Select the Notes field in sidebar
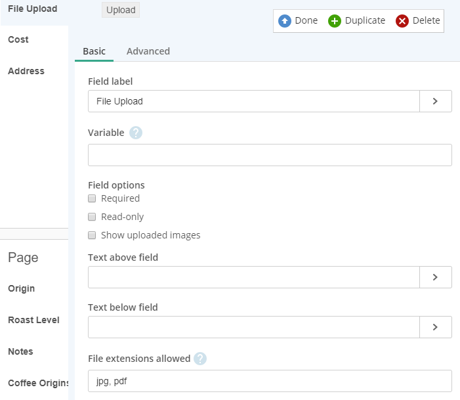 tap(20, 351)
